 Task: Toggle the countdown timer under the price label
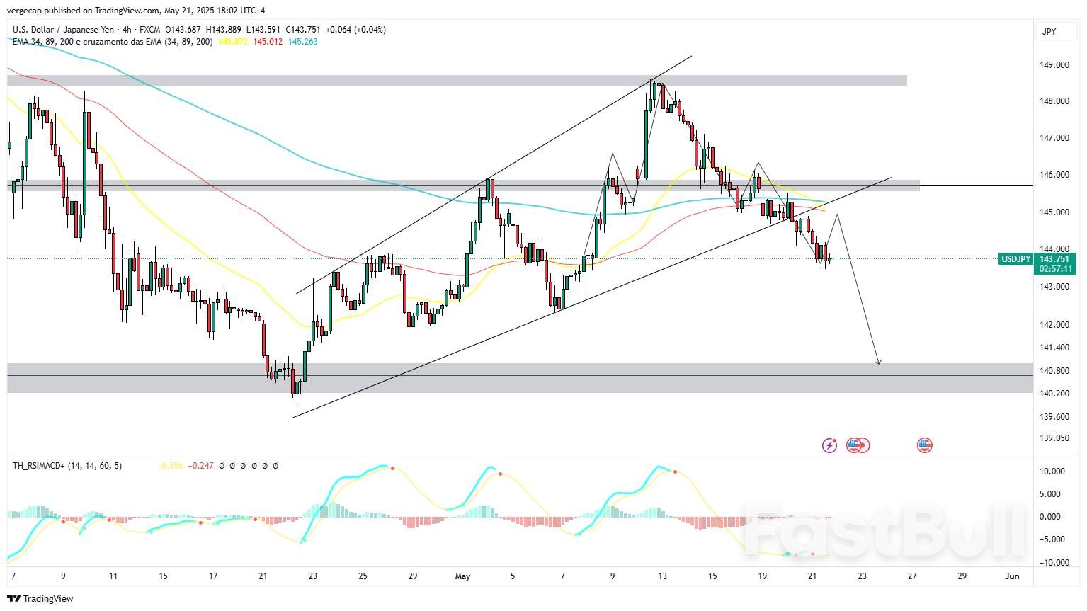tap(1056, 268)
